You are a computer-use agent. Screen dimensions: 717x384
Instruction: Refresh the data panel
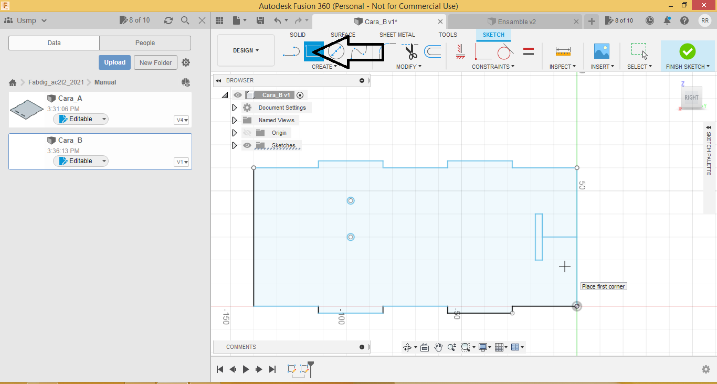(168, 20)
